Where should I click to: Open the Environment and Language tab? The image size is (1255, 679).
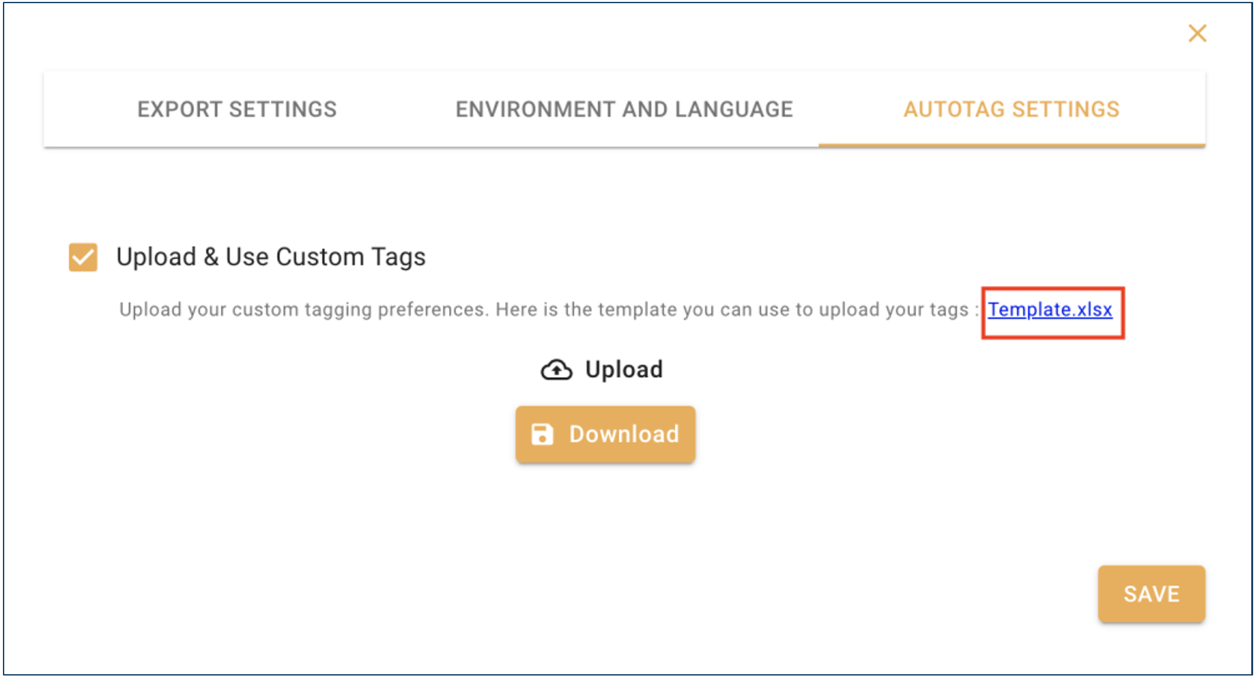click(x=624, y=110)
